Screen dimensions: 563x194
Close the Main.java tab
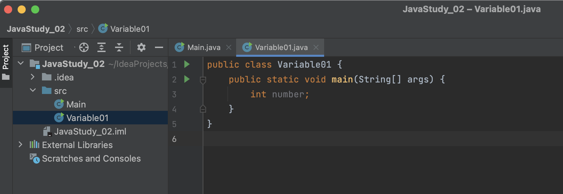point(229,47)
